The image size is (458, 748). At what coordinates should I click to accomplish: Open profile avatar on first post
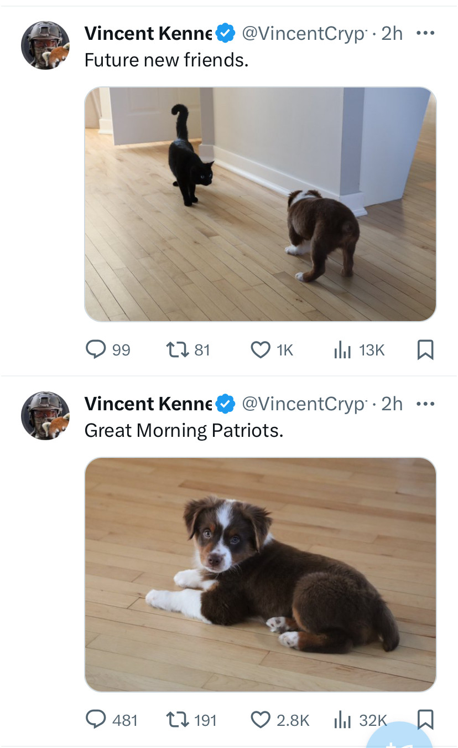pyautogui.click(x=45, y=45)
